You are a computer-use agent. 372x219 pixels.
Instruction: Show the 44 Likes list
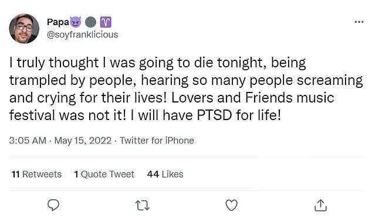point(165,174)
